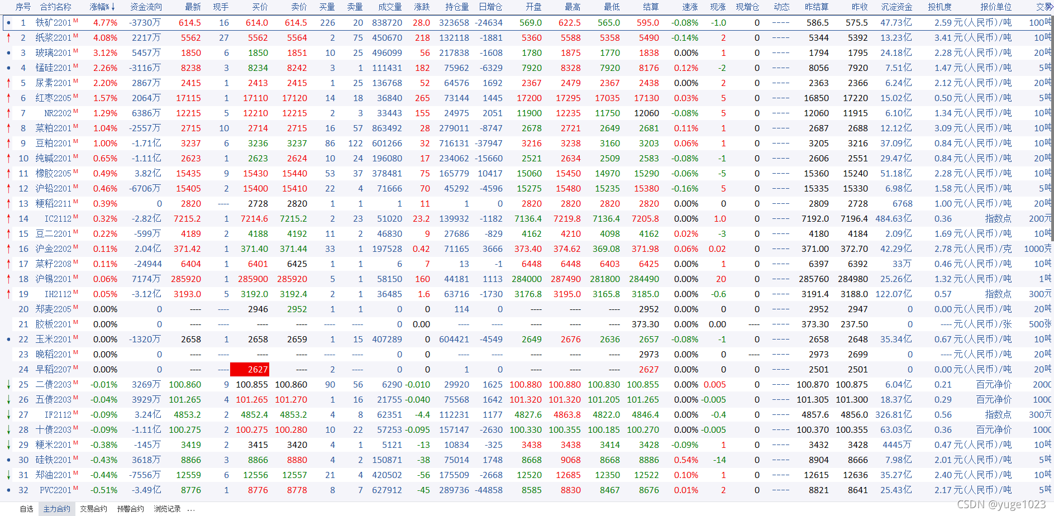Screen dimensions: 1054x516
Task: Sort by the 持仓量 column header
Action: click(x=457, y=7)
